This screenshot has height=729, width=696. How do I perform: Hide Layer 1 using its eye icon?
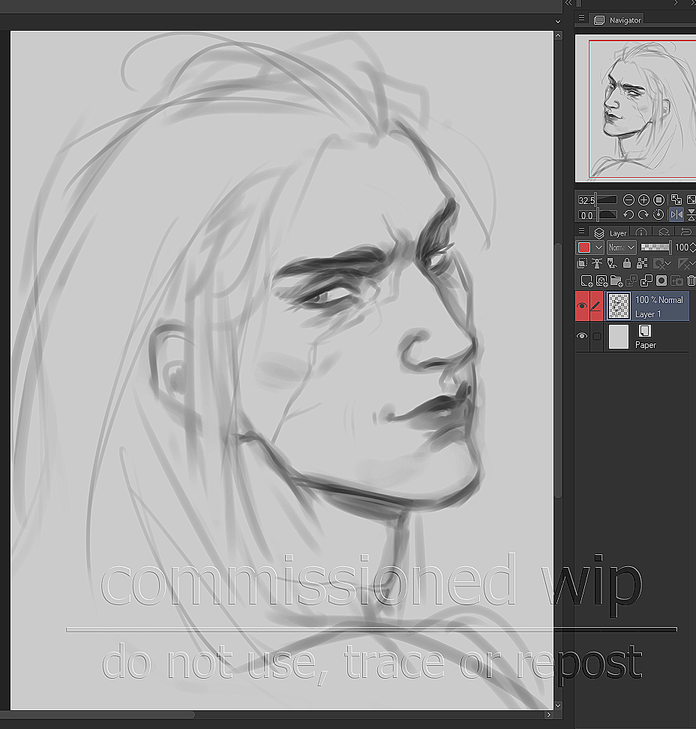click(582, 306)
